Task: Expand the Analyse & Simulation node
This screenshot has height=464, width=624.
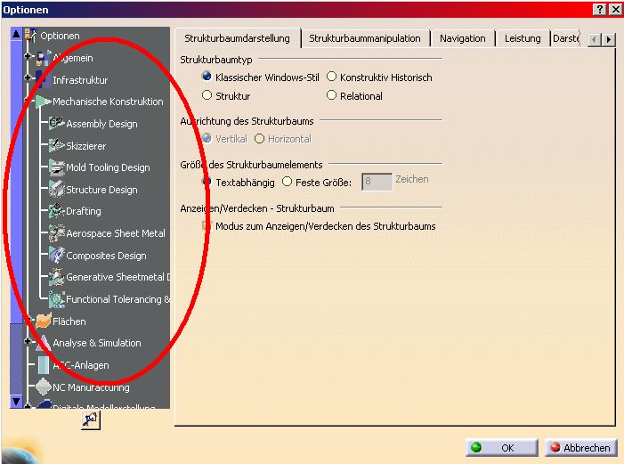Action: 28,341
